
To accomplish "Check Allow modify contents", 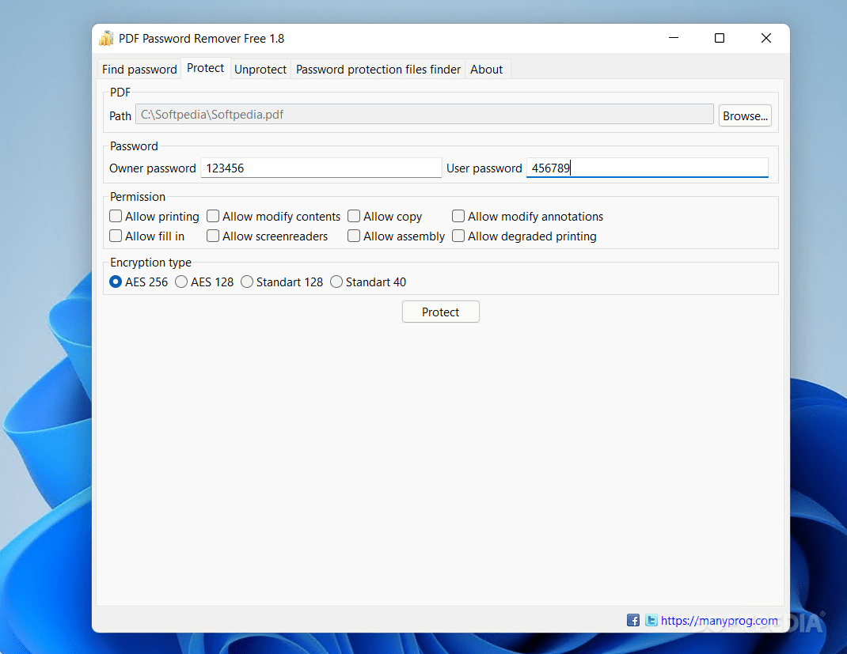I will pyautogui.click(x=212, y=216).
